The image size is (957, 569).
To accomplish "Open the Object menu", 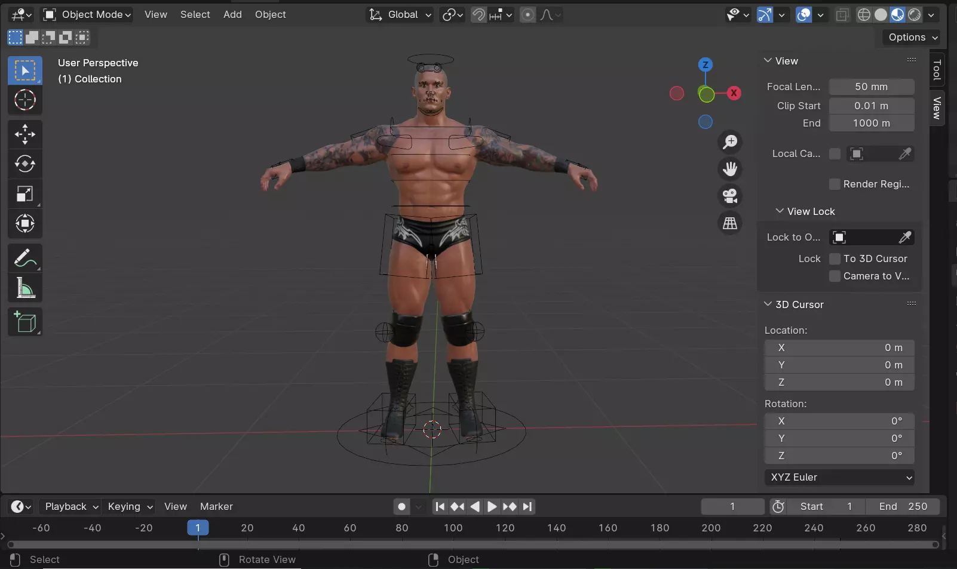I will click(271, 14).
